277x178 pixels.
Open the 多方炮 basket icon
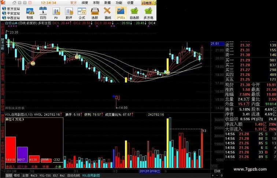[x=148, y=14]
